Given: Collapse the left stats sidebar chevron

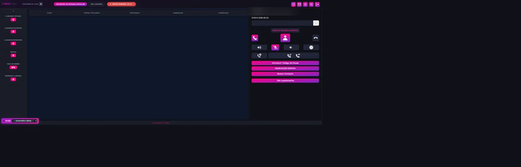Looking at the screenshot, I should tap(13, 11).
